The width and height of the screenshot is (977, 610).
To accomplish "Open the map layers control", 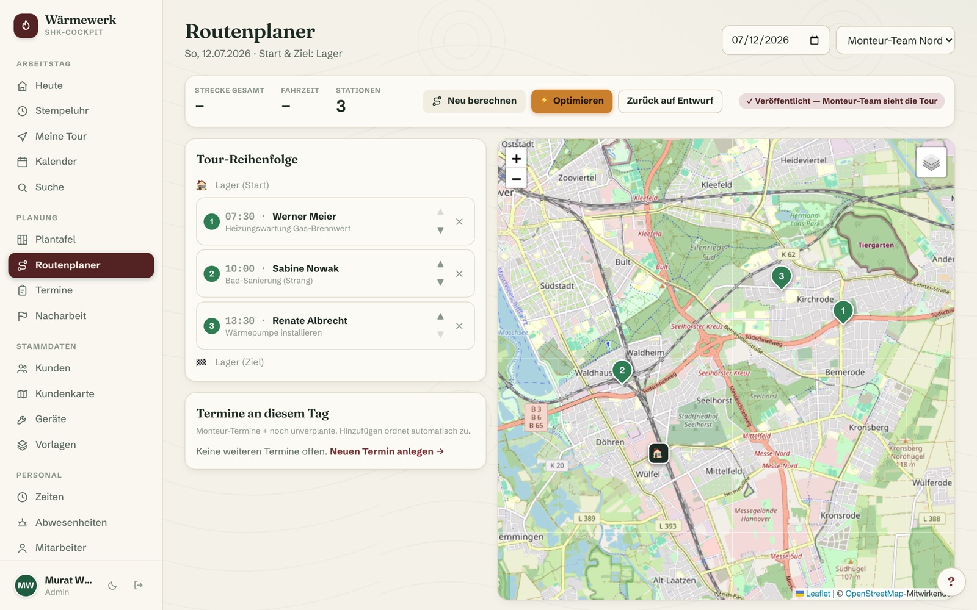I will (931, 162).
